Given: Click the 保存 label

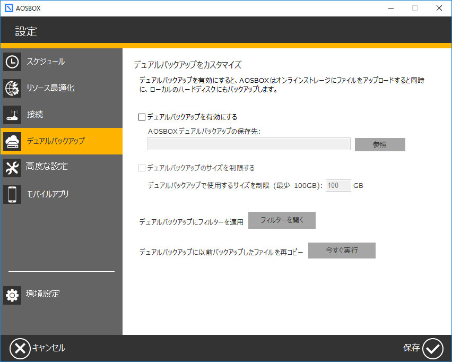Looking at the screenshot, I should pyautogui.click(x=411, y=348).
